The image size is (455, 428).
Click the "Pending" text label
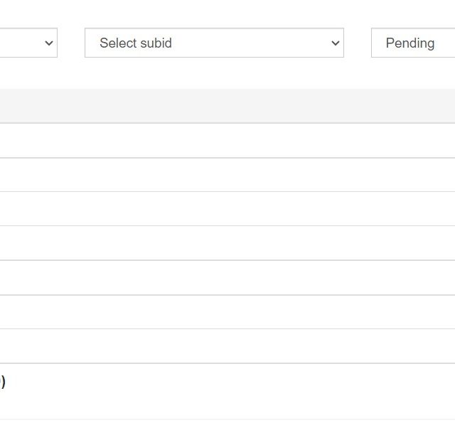(410, 43)
